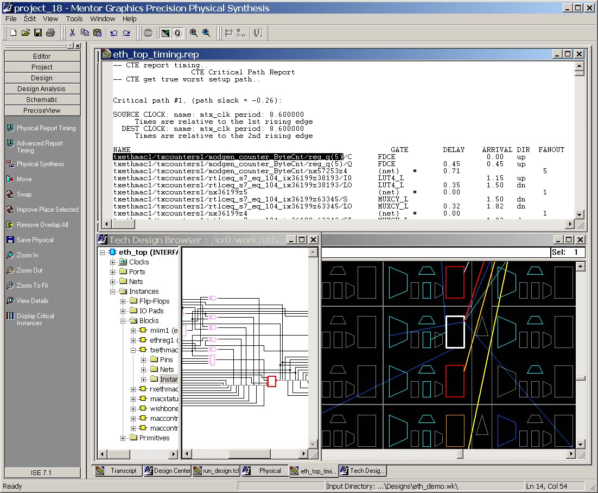Click the New file toolbar icon
The height and width of the screenshot is (493, 598).
[x=14, y=33]
